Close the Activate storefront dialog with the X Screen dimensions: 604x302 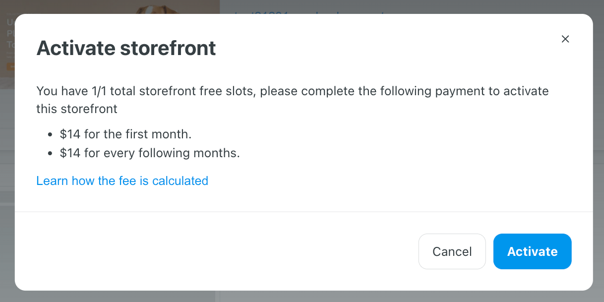(x=565, y=39)
